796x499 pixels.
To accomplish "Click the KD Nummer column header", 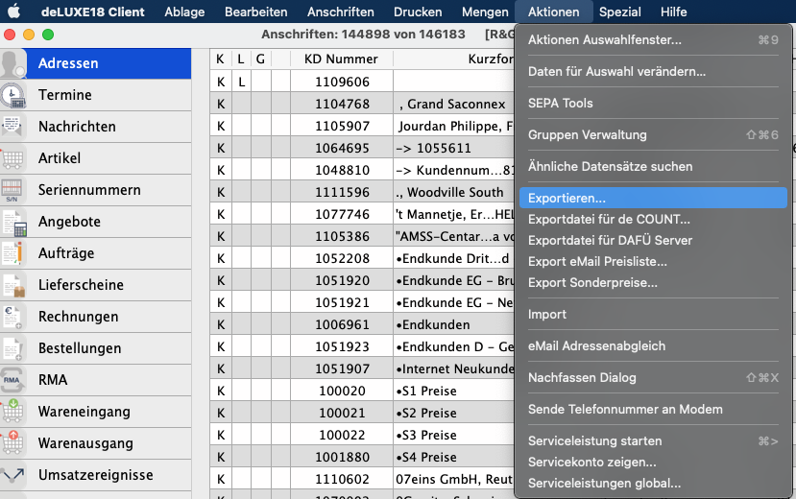I will coord(341,59).
